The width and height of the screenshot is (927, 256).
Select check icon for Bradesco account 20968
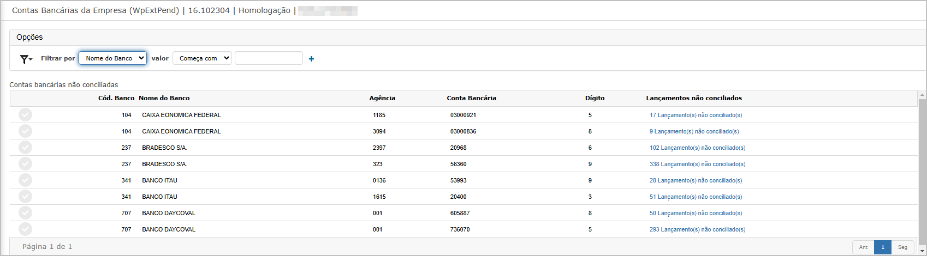[25, 147]
